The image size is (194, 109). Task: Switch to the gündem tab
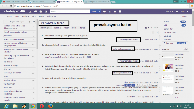[25, 16]
